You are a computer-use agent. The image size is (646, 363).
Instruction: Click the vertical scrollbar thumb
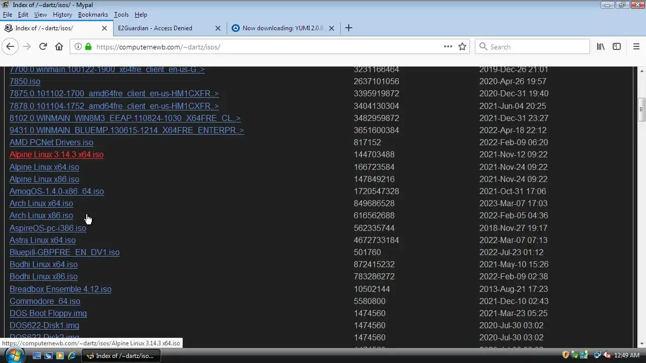point(641,109)
